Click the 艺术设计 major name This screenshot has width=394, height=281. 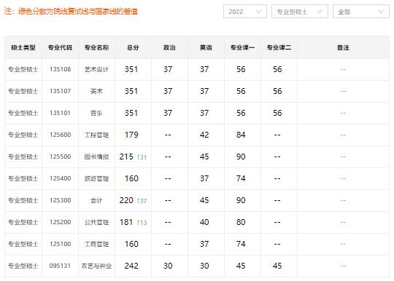pyautogui.click(x=96, y=69)
